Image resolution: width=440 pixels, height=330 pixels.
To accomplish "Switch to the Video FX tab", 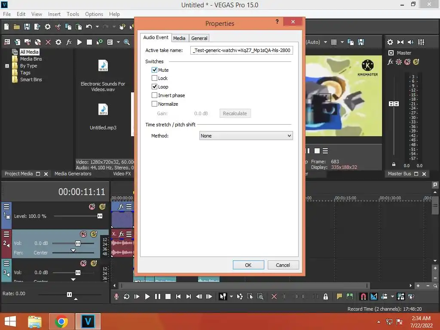I will [122, 174].
